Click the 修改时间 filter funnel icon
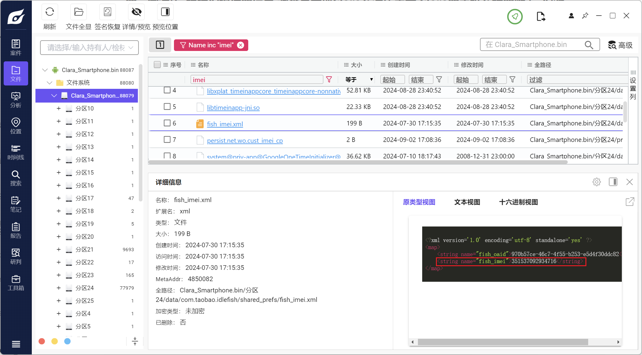 tap(512, 79)
